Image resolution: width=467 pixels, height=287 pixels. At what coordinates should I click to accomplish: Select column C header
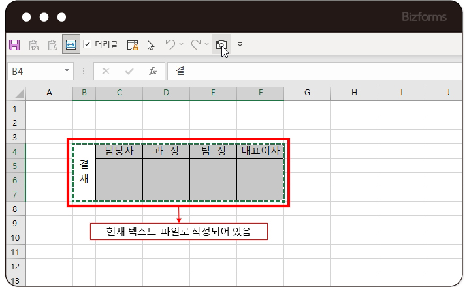pos(119,93)
